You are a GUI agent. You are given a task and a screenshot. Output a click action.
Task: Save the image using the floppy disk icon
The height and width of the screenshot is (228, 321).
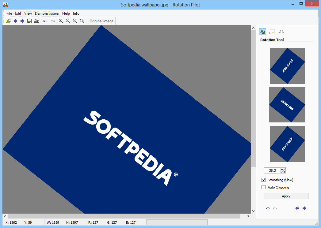pyautogui.click(x=29, y=21)
